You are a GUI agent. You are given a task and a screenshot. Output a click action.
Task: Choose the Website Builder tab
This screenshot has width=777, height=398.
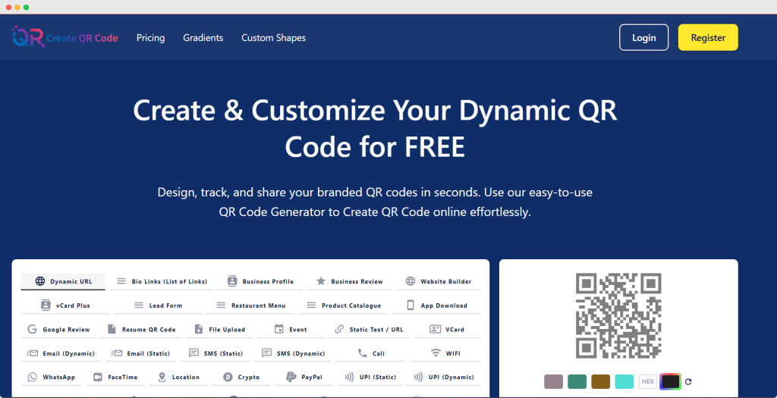(438, 281)
